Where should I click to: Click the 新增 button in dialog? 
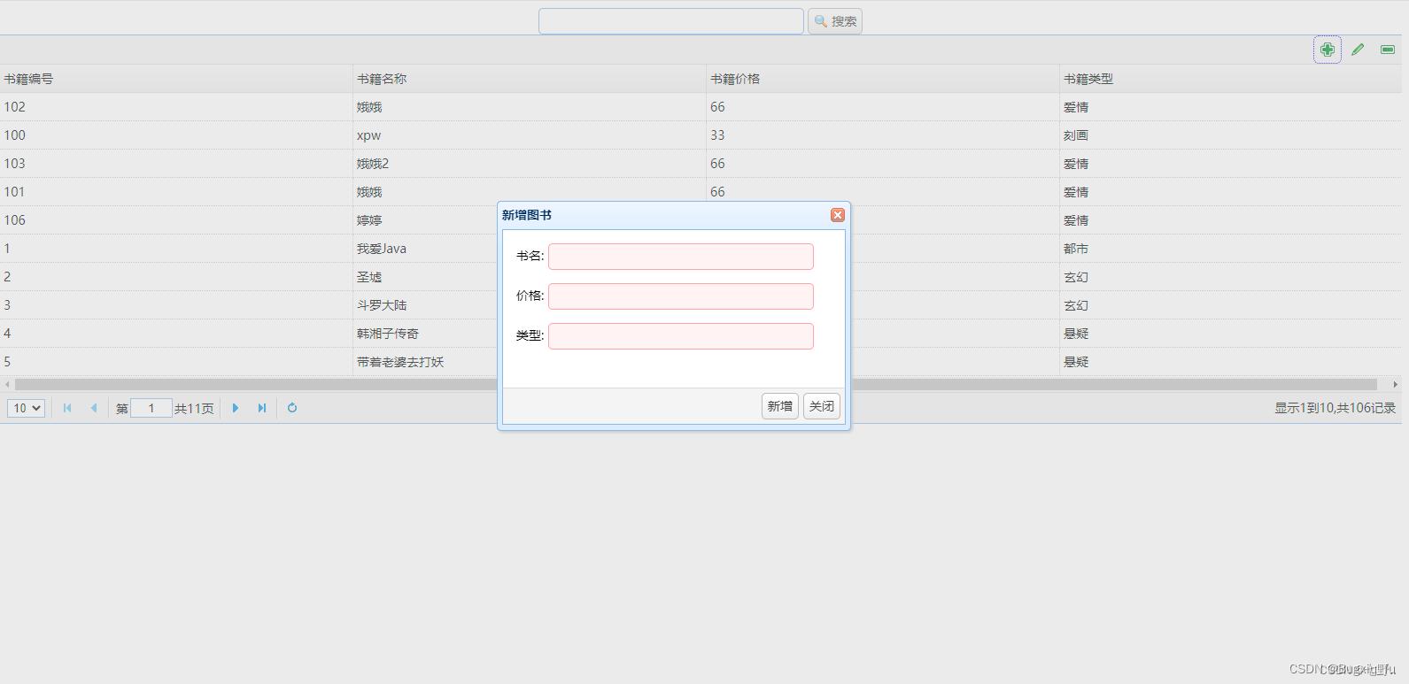click(x=780, y=406)
